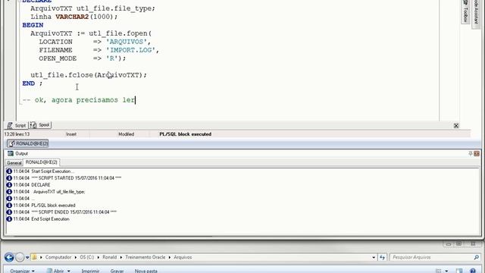
Task: Close the Output panel
Action: (477, 153)
